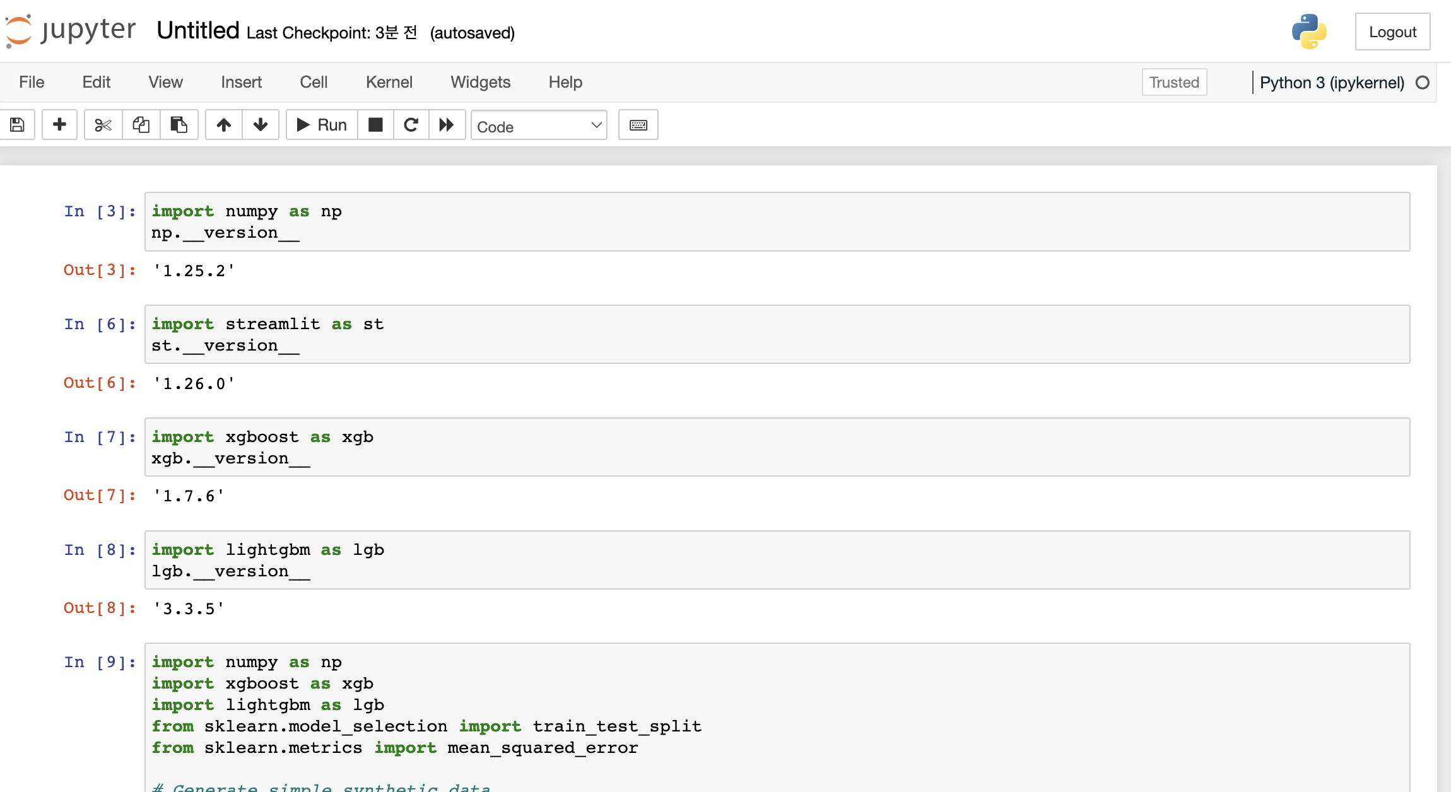
Task: Open the cell type Code dropdown
Action: pyautogui.click(x=539, y=125)
